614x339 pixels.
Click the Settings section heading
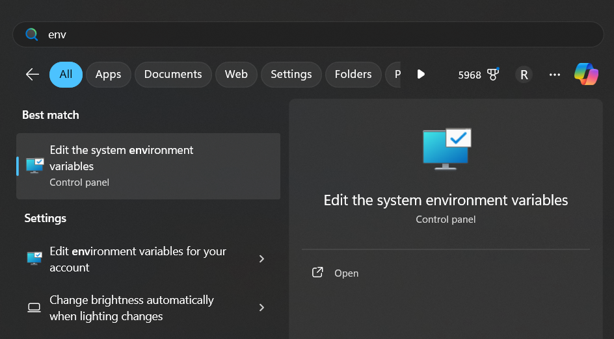coord(46,218)
